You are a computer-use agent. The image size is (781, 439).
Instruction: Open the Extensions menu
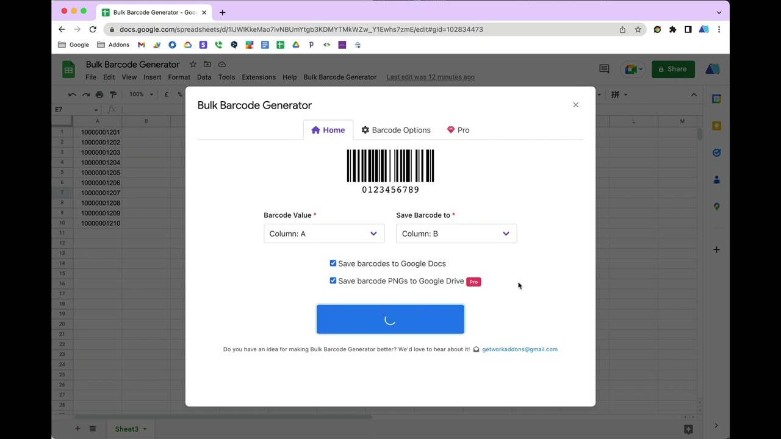(x=259, y=77)
